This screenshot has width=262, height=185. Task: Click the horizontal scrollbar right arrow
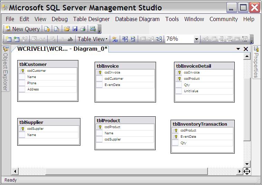click(240, 171)
